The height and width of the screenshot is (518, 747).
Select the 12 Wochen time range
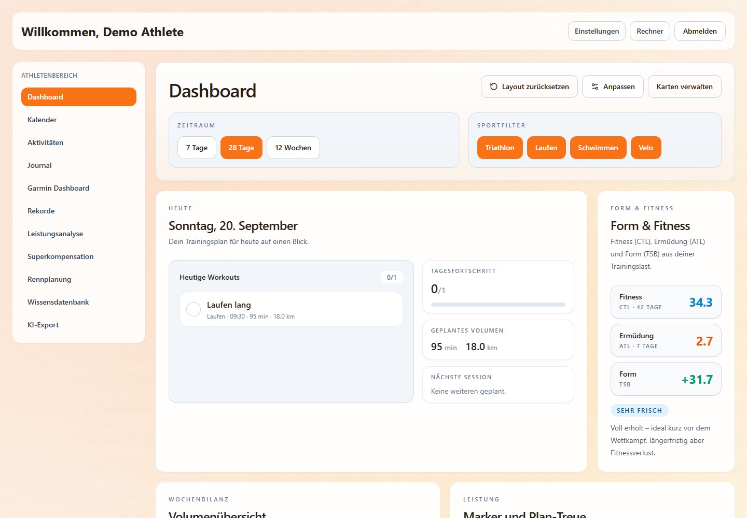click(293, 148)
